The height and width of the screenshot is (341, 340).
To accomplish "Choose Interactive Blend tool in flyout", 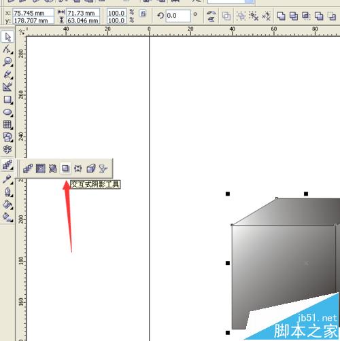I will 28,168.
